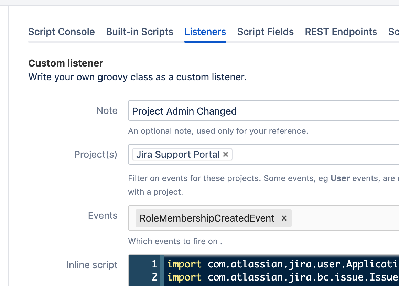Remove RoleMembershipCreatedEvent from Events

click(x=284, y=218)
